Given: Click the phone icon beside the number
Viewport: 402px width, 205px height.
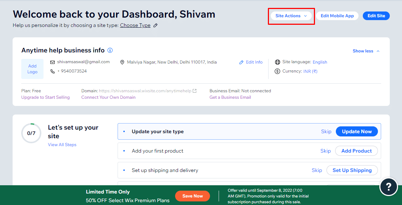Looking at the screenshot, I should 52,71.
